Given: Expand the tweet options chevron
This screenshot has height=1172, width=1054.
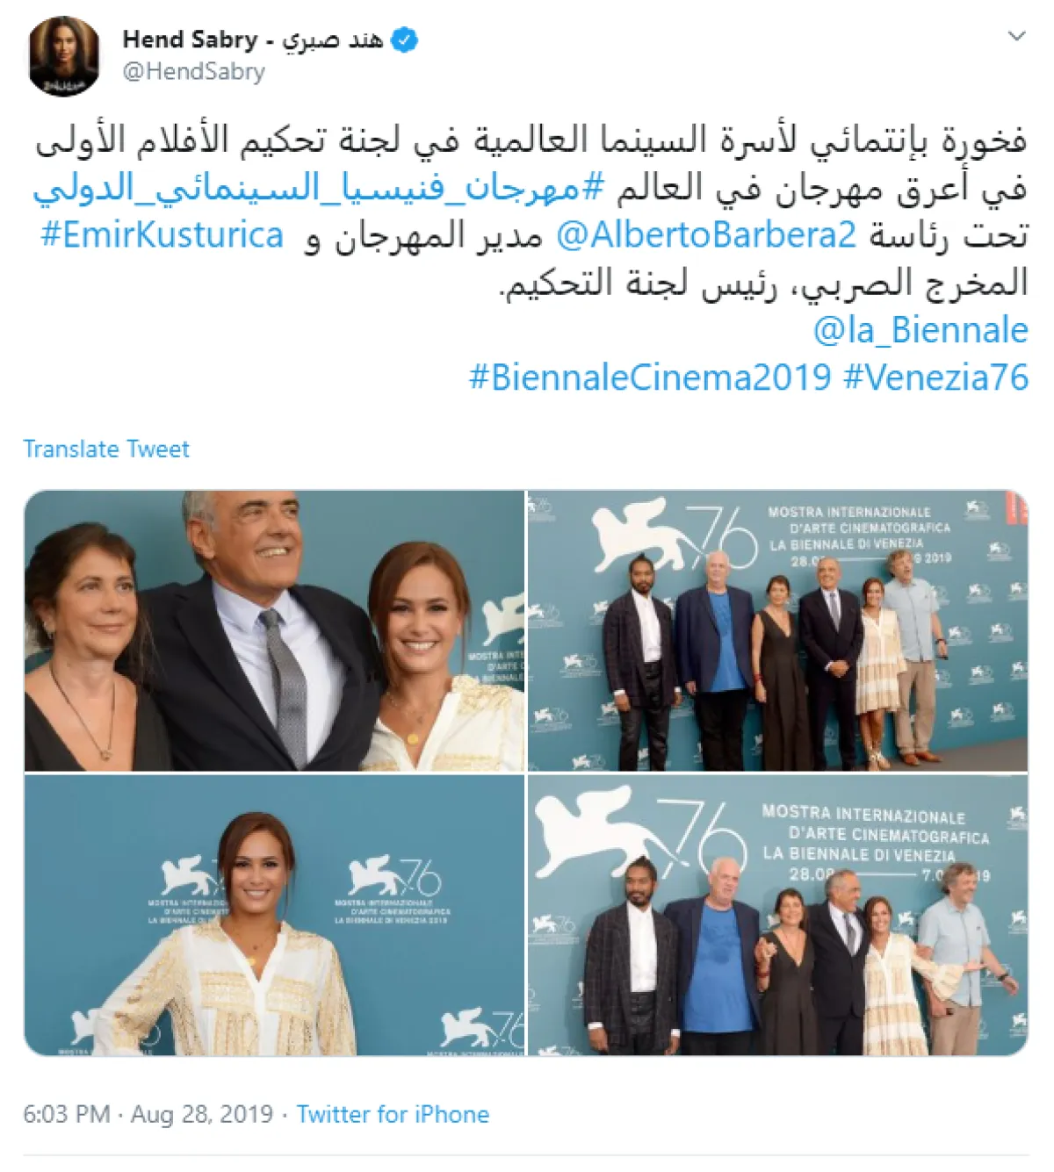Looking at the screenshot, I should (1016, 36).
